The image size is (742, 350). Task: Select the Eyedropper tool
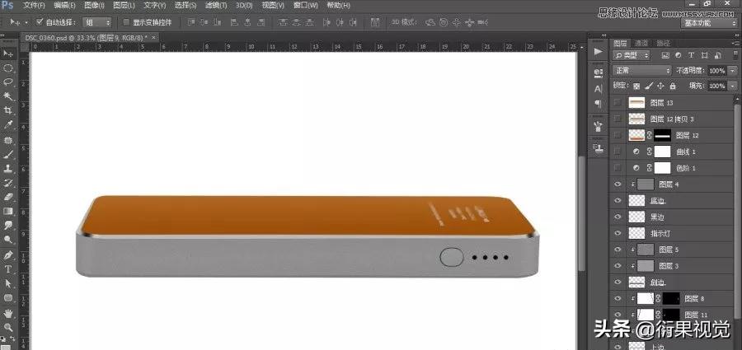click(7, 124)
